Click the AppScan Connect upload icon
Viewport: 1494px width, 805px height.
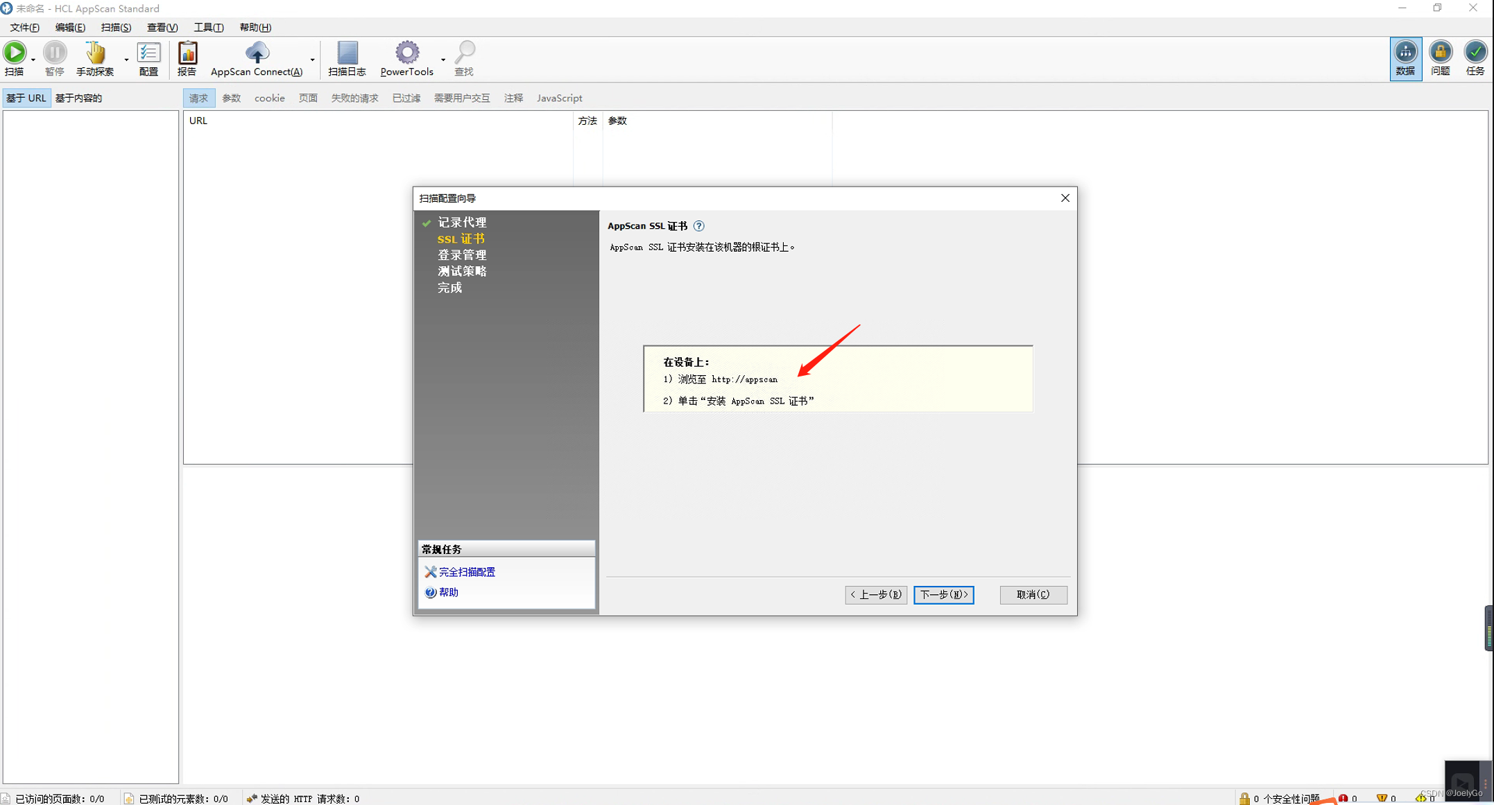(x=257, y=52)
